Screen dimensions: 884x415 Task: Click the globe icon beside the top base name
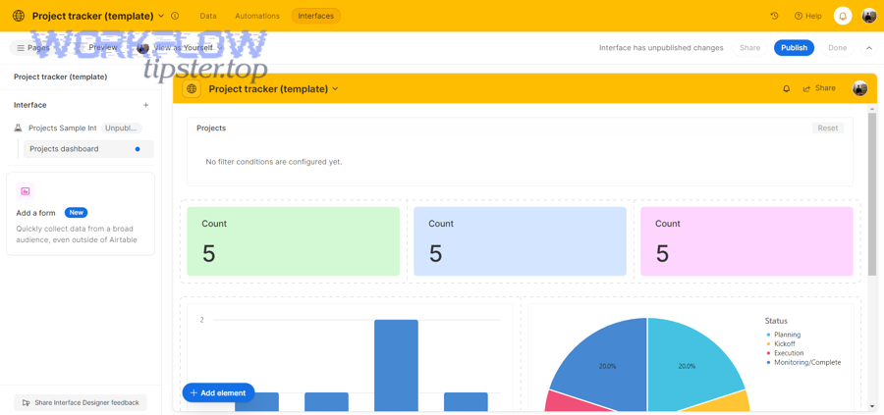click(x=18, y=16)
